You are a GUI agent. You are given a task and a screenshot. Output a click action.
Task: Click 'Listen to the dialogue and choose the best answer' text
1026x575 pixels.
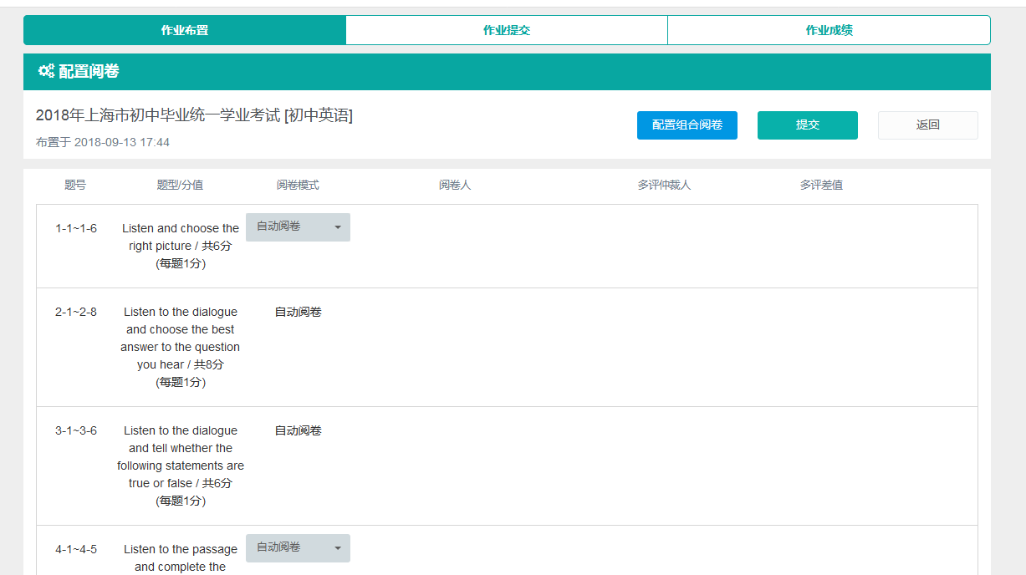(x=181, y=347)
